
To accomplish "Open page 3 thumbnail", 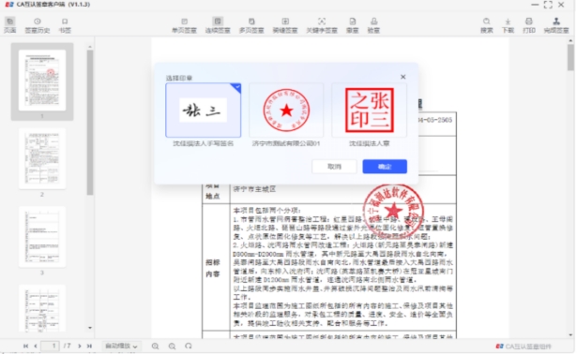I will (x=42, y=237).
